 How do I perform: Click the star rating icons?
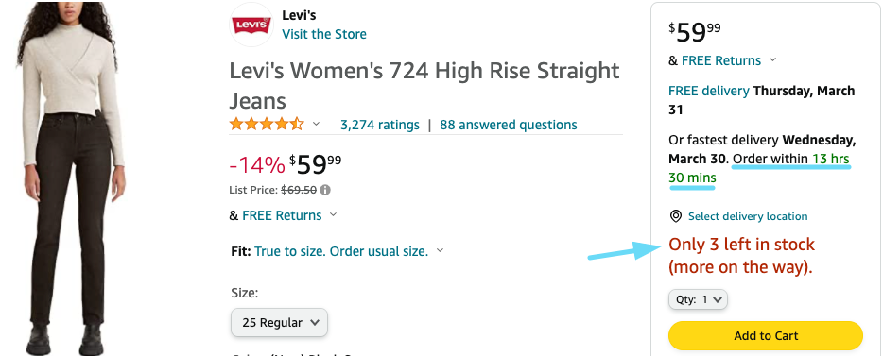[267, 125]
